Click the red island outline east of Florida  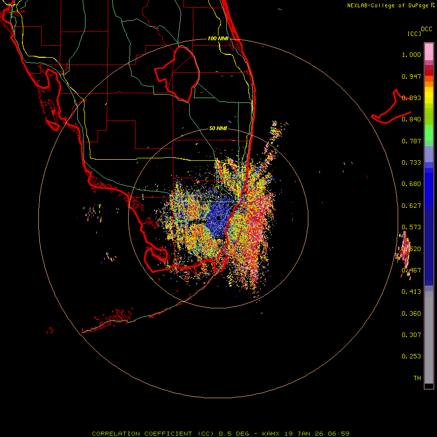tap(391, 106)
